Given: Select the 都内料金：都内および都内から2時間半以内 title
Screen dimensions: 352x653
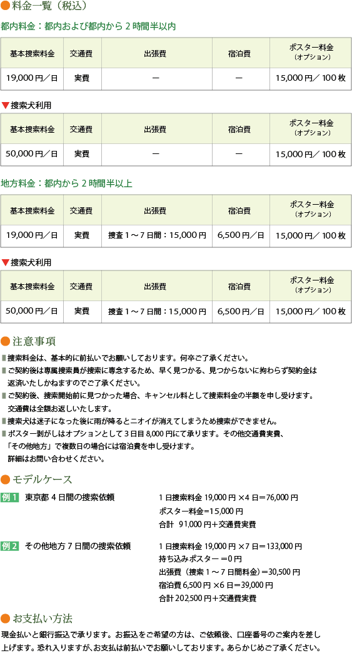Looking at the screenshot, I should [x=88, y=27].
